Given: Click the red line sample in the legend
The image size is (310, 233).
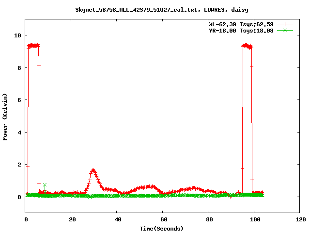Looking at the screenshot, I should pos(285,24).
